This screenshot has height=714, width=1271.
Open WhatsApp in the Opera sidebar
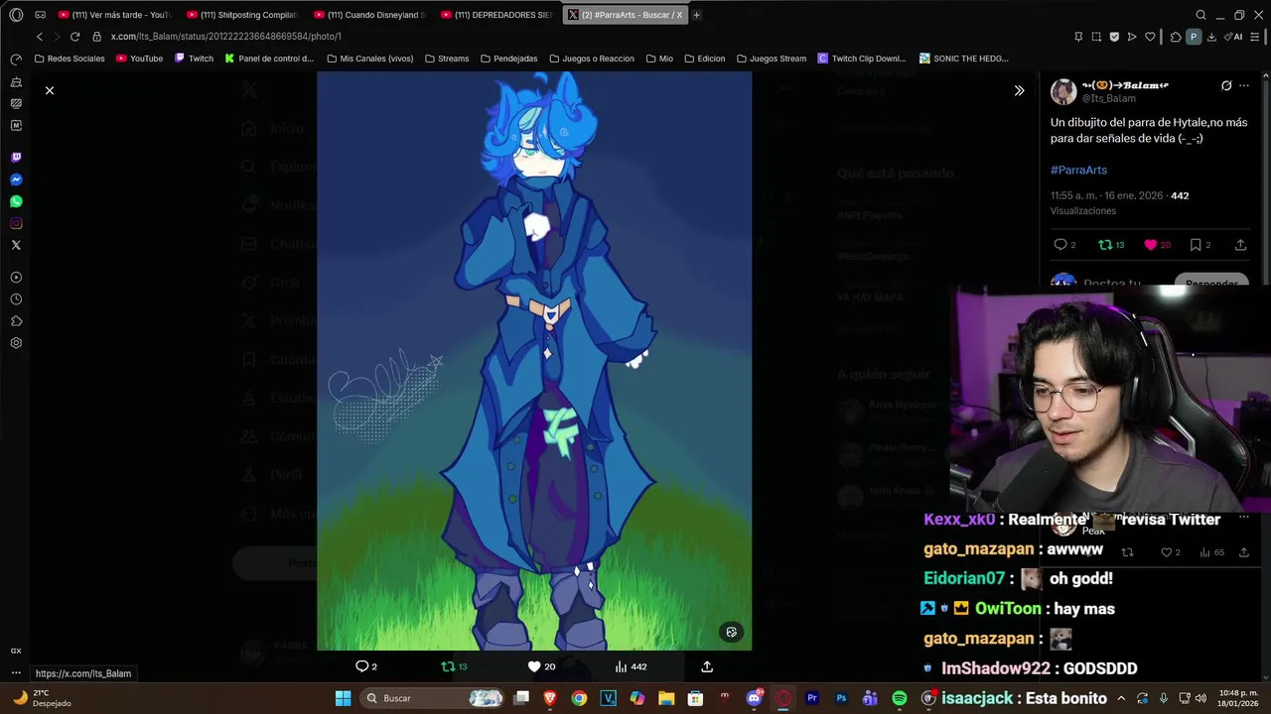[16, 201]
